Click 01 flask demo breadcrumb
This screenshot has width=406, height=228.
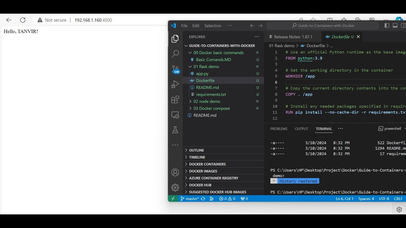tap(282, 46)
